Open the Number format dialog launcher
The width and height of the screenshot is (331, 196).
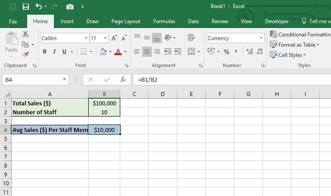coord(263,66)
